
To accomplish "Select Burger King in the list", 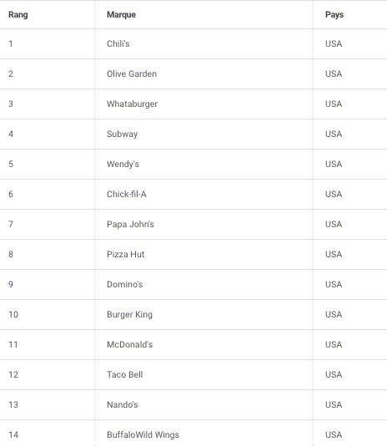I will tap(129, 314).
